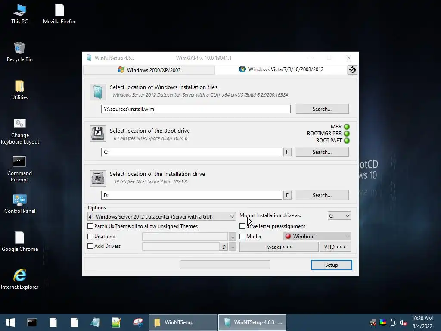The height and width of the screenshot is (331, 441).
Task: Open Internet Explorer desktop icon
Action: [20, 279]
